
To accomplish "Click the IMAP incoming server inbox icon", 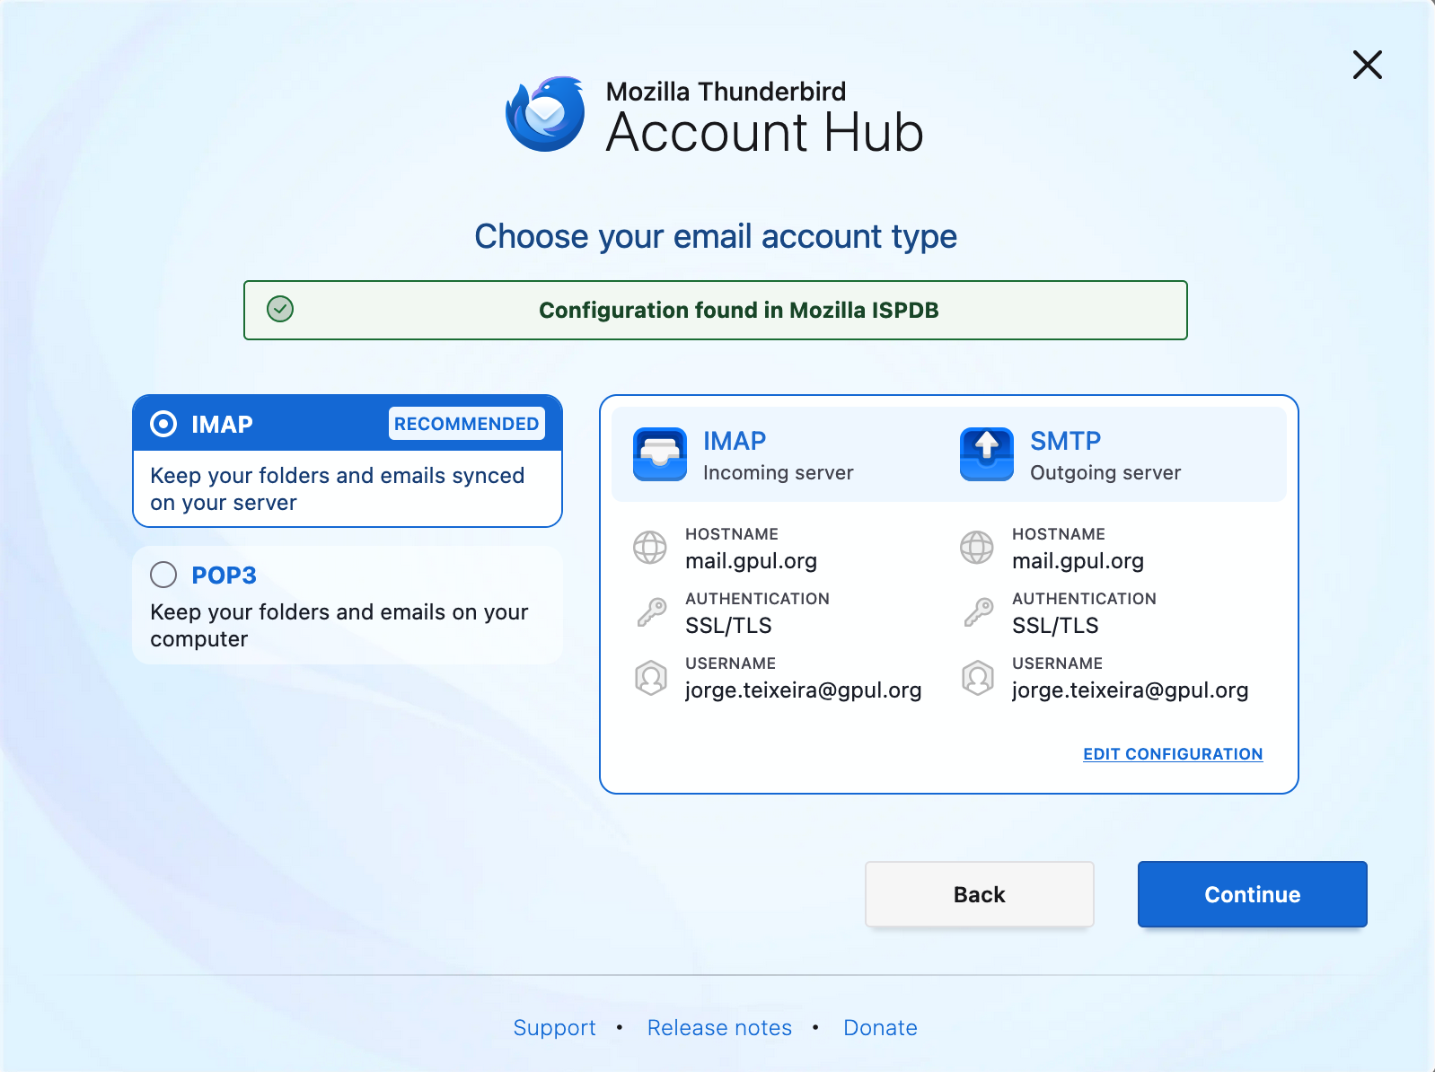I will tap(660, 454).
